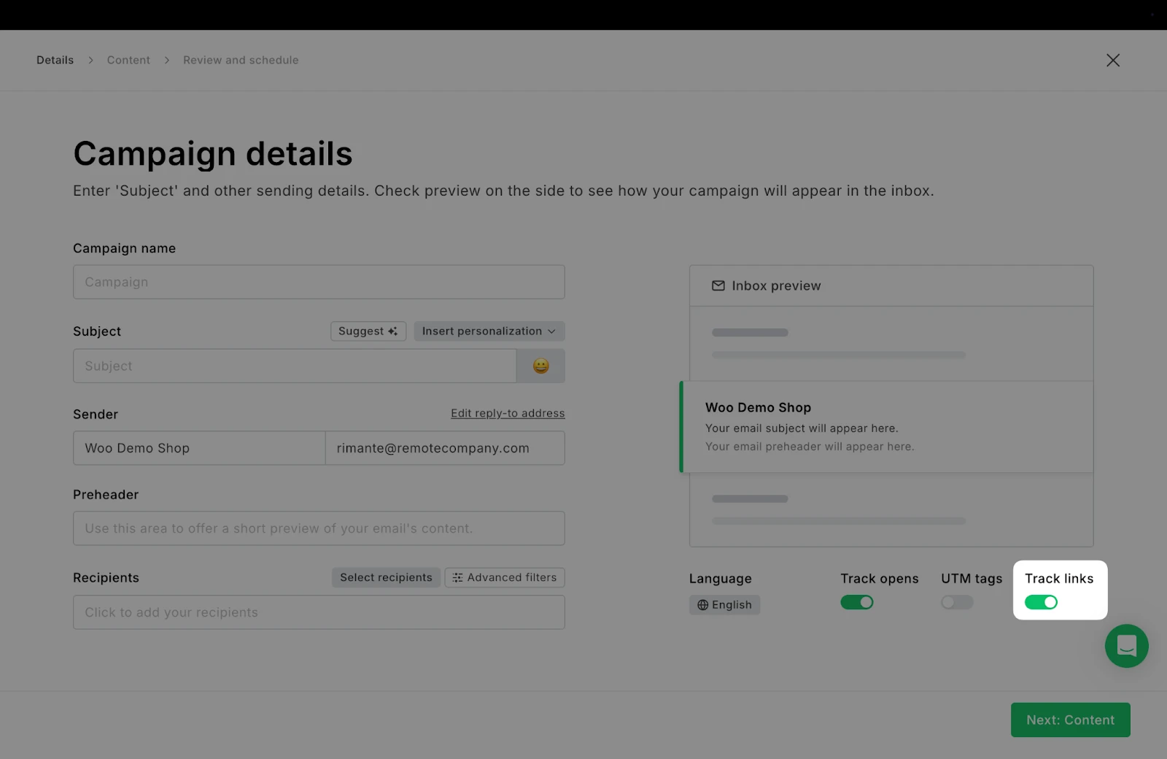The height and width of the screenshot is (759, 1167).
Task: Click into the Preheader text field
Action: coord(319,528)
